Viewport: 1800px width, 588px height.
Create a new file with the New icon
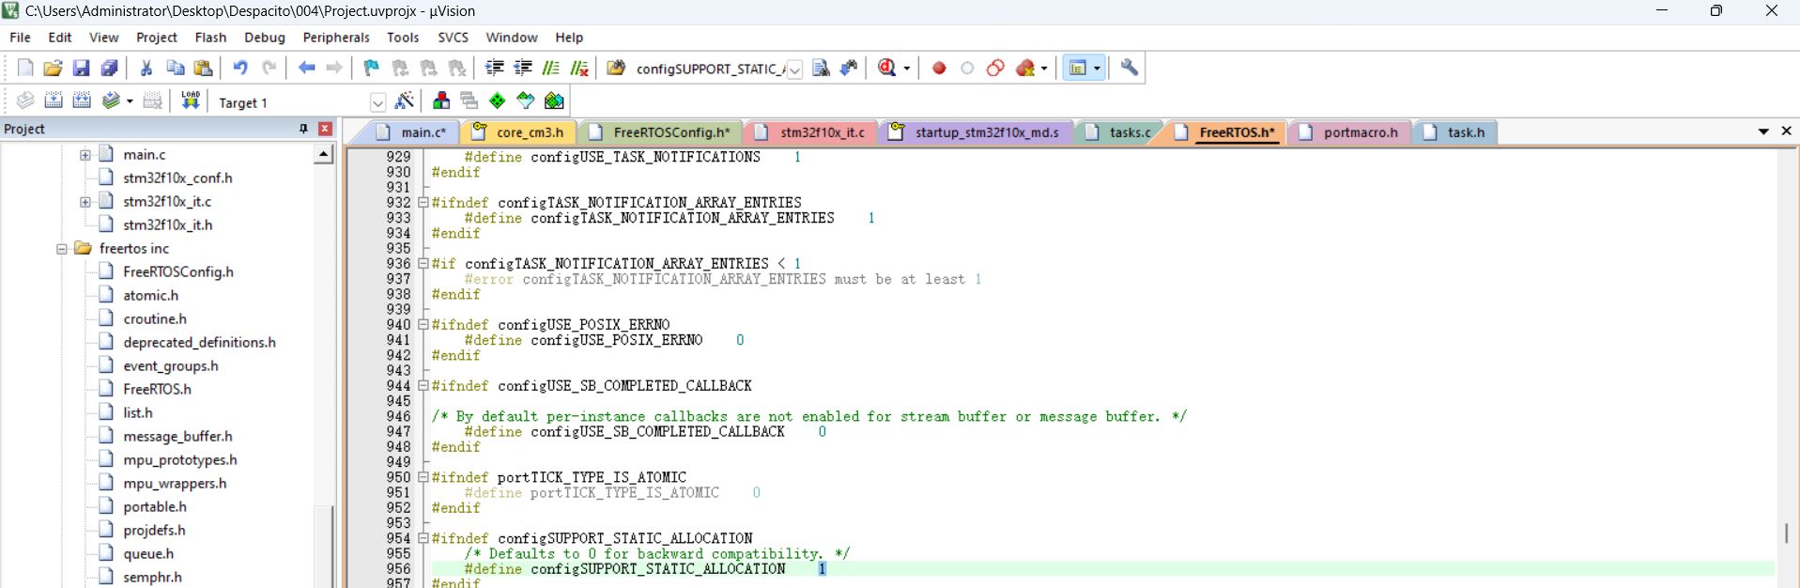pyautogui.click(x=25, y=68)
